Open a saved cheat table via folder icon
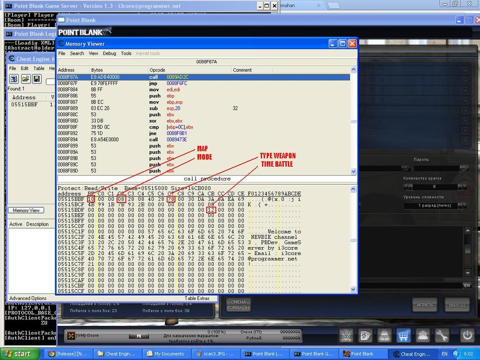 point(26,79)
